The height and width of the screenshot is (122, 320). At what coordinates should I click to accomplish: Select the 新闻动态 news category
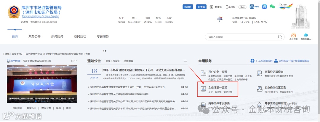click(31, 108)
